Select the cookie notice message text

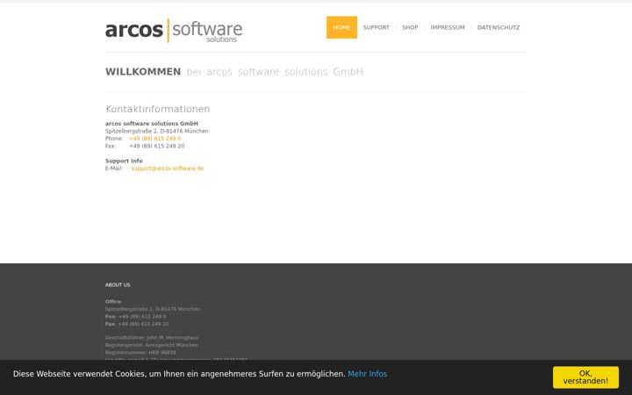click(179, 374)
